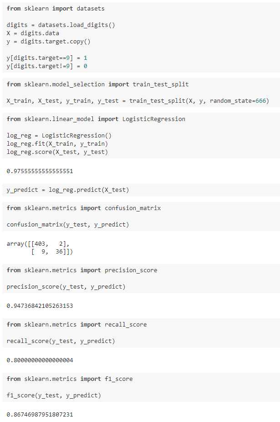
Task: Click the 'X = digits.data' line
Action: coord(33,33)
